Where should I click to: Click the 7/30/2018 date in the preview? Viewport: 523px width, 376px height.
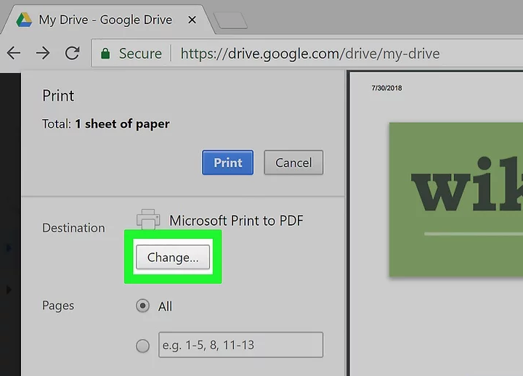386,88
